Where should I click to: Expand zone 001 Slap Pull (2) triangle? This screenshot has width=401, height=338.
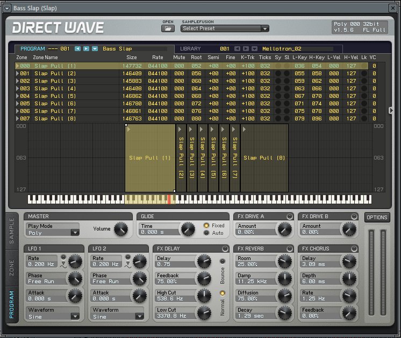coord(17,74)
